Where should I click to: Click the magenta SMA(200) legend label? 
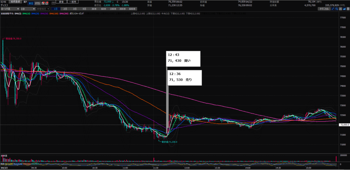[x=64, y=13]
